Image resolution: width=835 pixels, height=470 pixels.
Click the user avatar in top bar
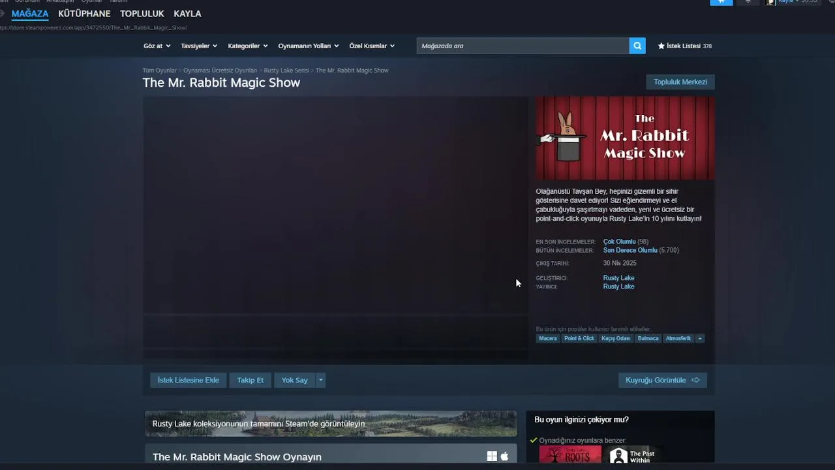(770, 2)
